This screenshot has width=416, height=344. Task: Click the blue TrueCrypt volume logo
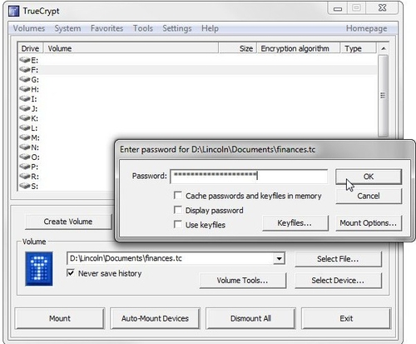coord(39,268)
